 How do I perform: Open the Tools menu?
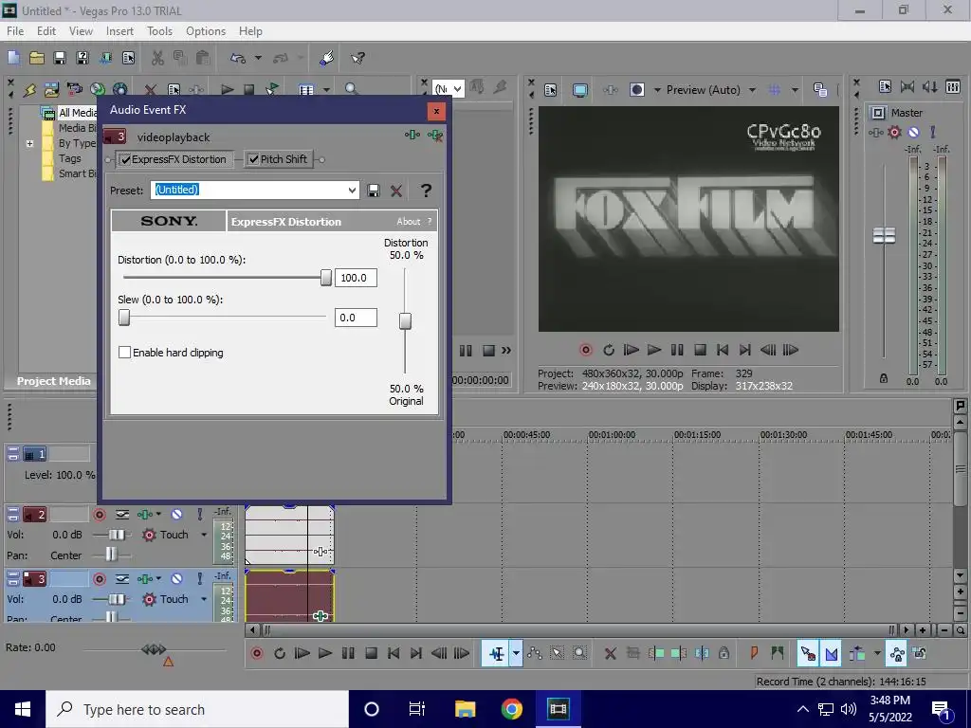point(159,31)
